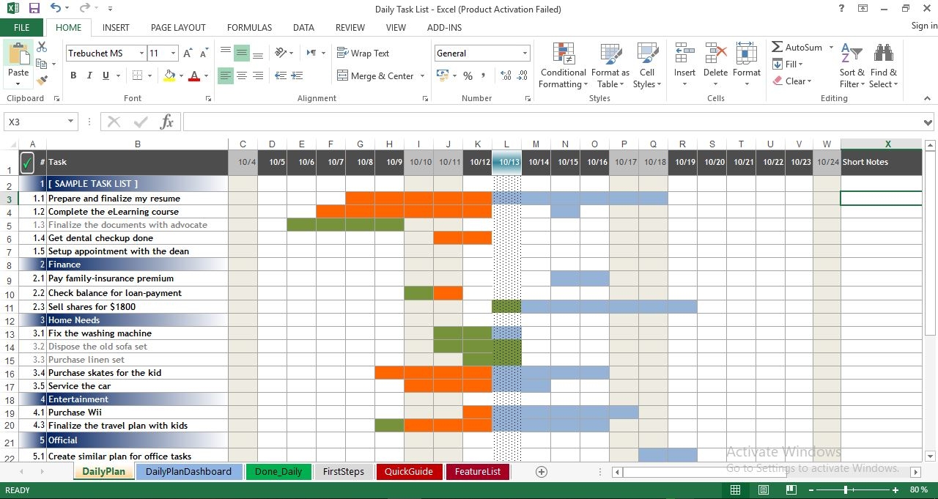Toggle bold formatting
The image size is (938, 499).
(x=73, y=75)
